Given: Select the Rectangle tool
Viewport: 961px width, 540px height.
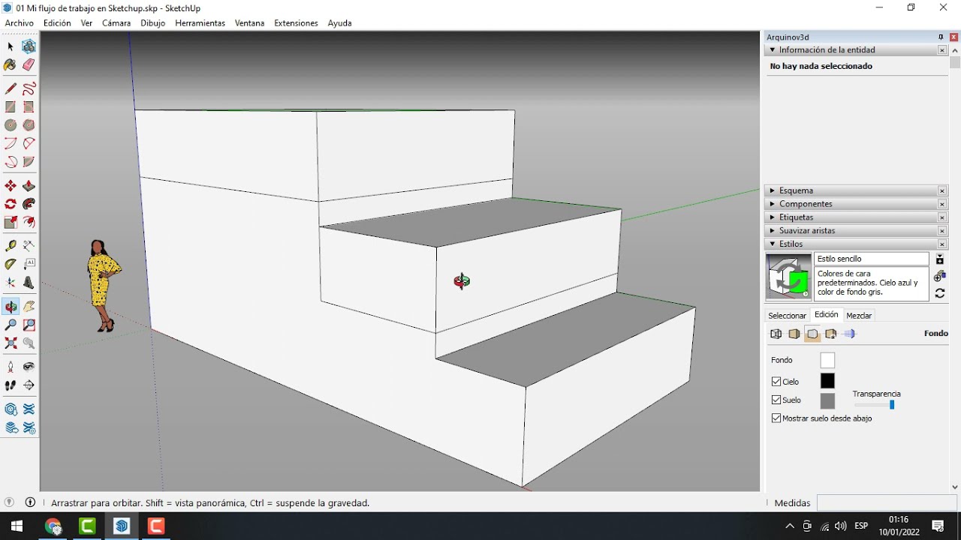Looking at the screenshot, I should coord(11,107).
